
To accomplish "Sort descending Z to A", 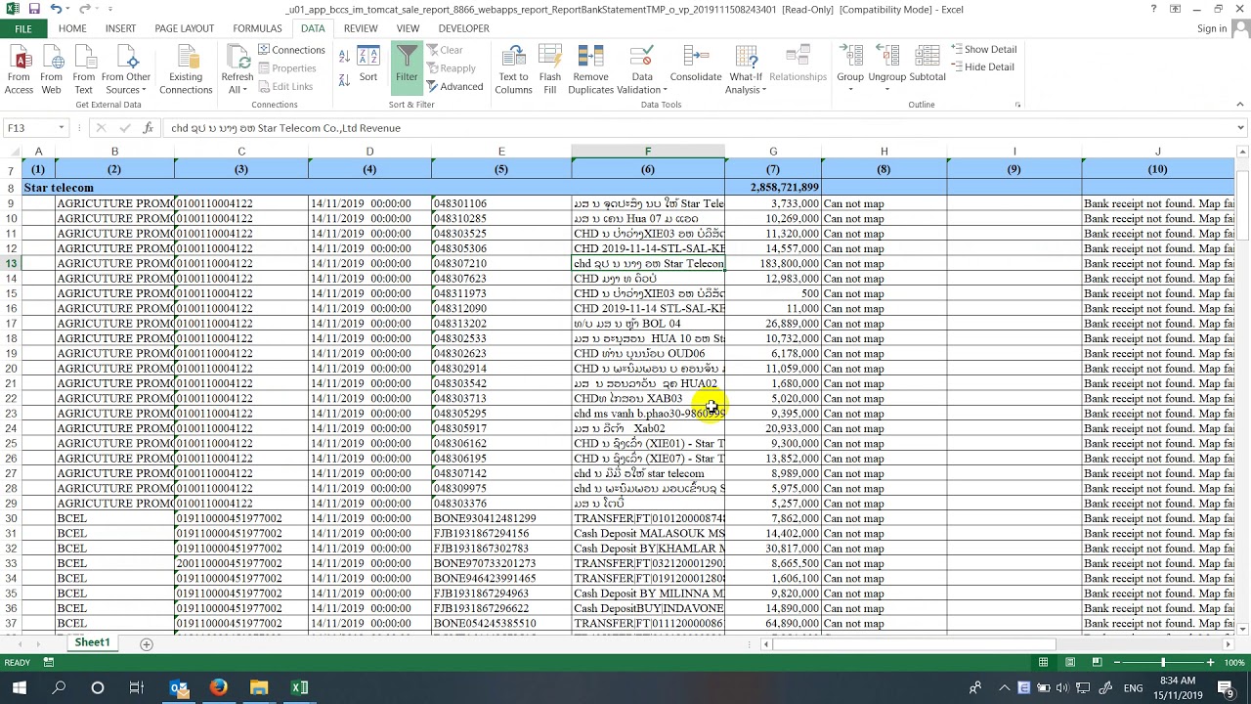I will click(x=344, y=80).
